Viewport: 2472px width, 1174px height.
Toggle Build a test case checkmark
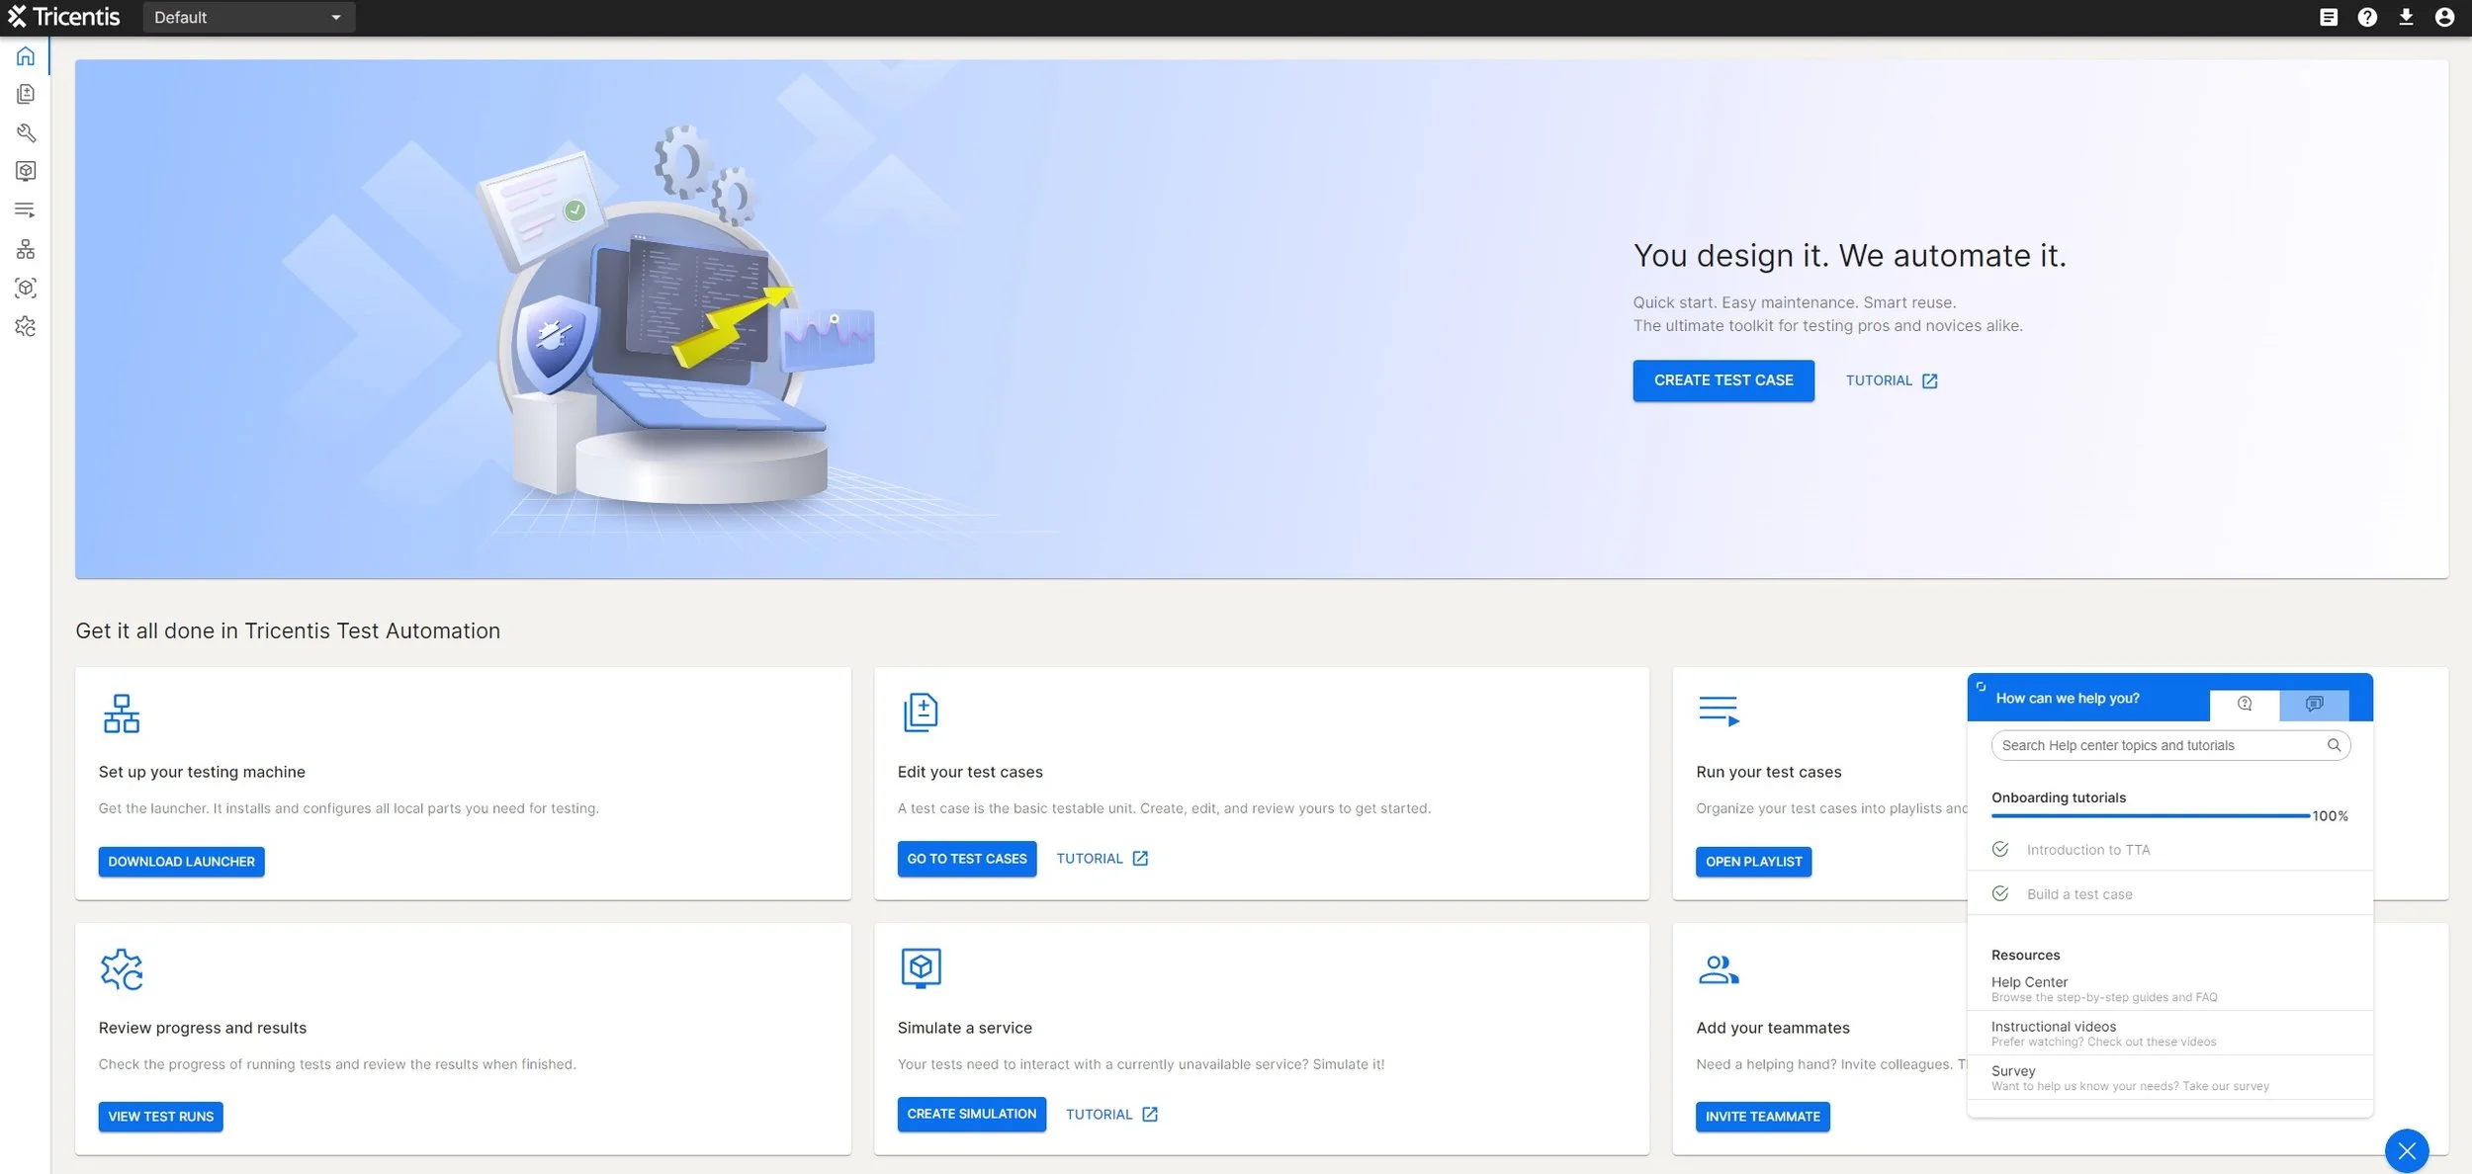[x=1999, y=893]
